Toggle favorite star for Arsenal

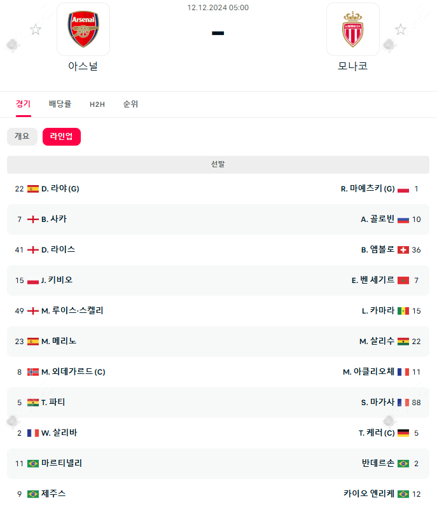36,29
